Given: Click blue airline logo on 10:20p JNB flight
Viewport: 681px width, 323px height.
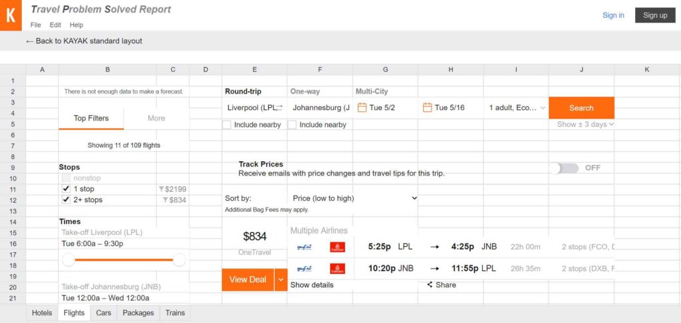Looking at the screenshot, I should coord(304,269).
